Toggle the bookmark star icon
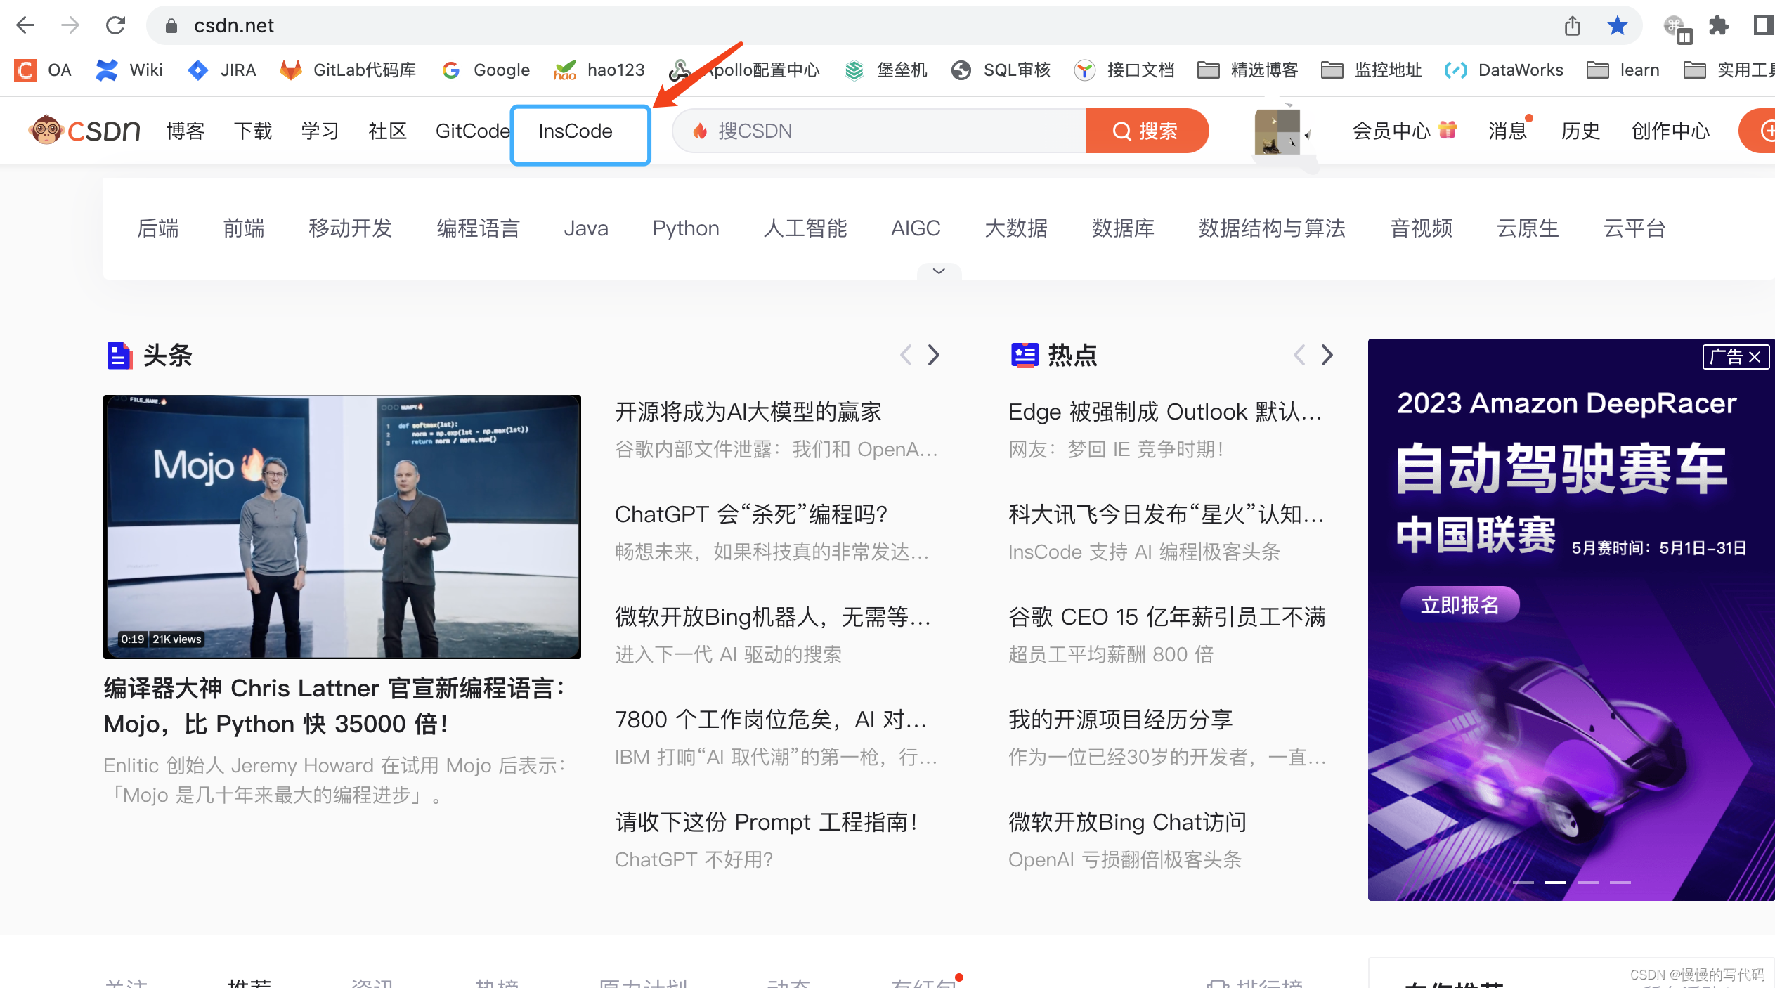Screen dimensions: 1775x988 click(1618, 26)
